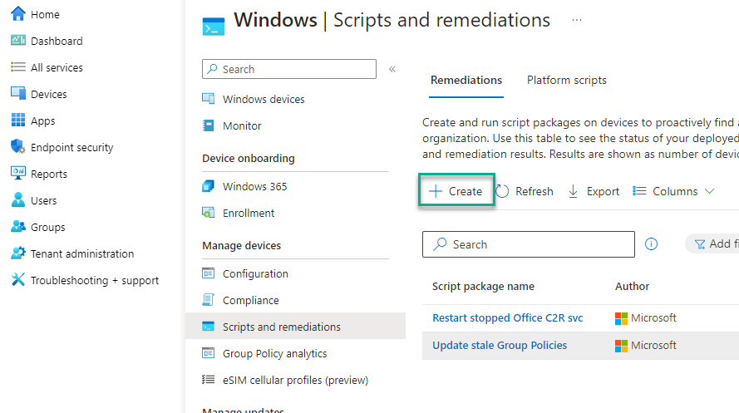The width and height of the screenshot is (739, 413).
Task: Refresh the remediations list
Action: [525, 191]
